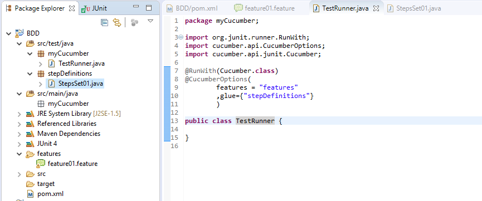The height and width of the screenshot is (201, 482).
Task: Click the highlighted TestRunner class name
Action: pos(255,121)
